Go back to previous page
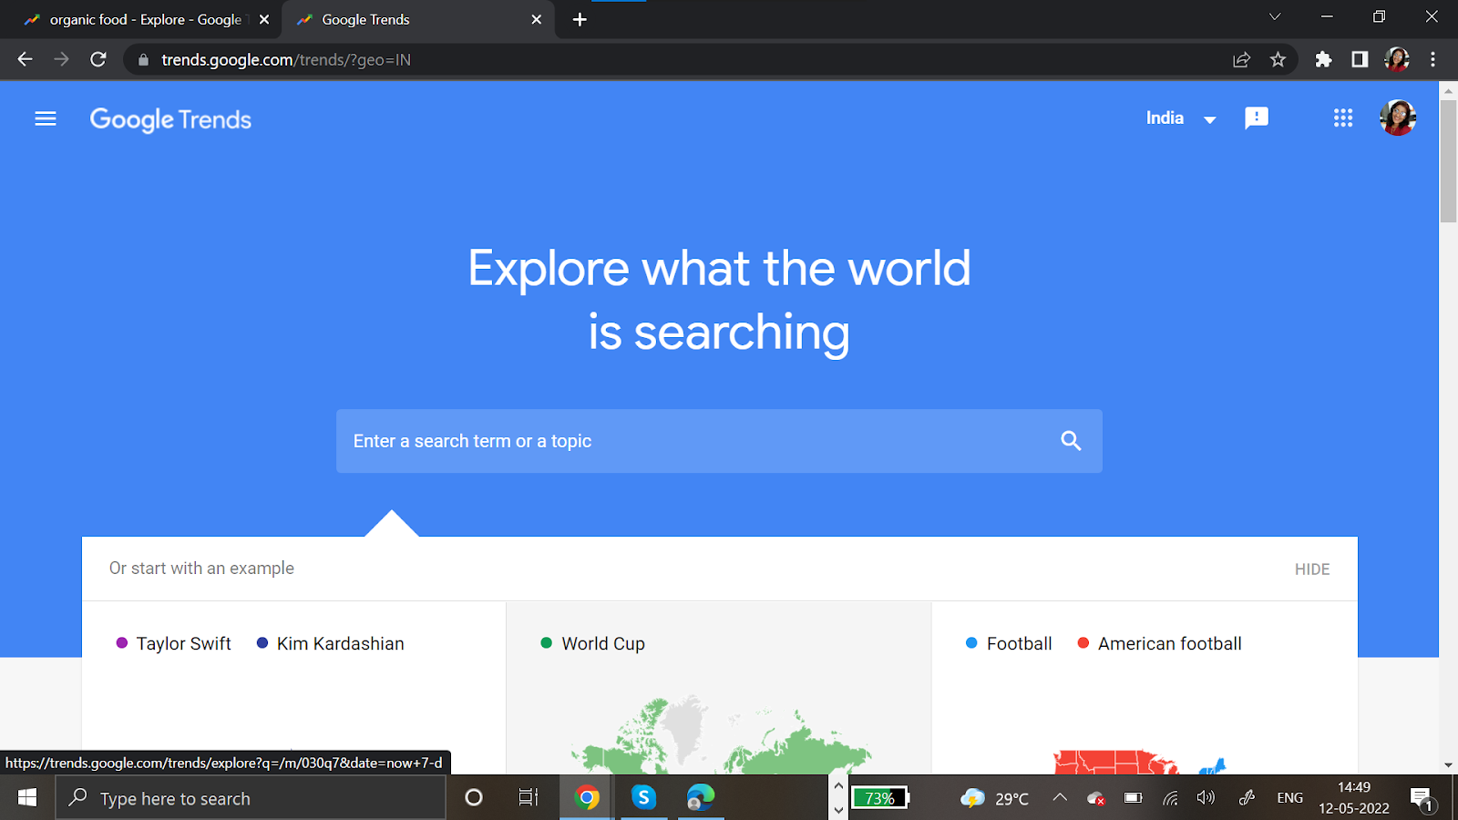1458x820 pixels. tap(25, 59)
